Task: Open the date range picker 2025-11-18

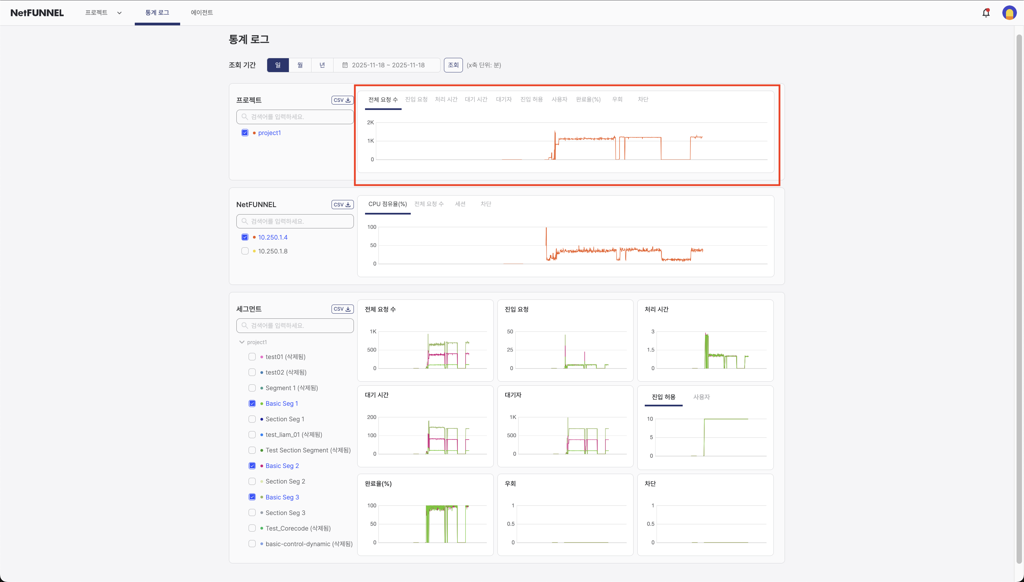Action: pyautogui.click(x=388, y=65)
